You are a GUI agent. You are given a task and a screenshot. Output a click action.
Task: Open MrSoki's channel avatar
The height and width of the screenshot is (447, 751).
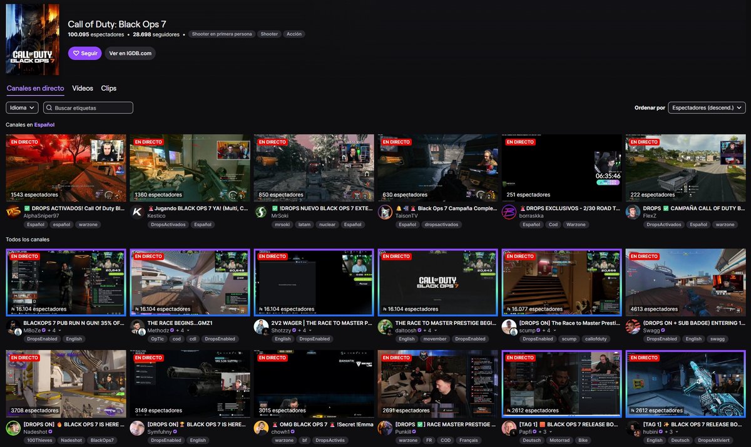pyautogui.click(x=261, y=212)
